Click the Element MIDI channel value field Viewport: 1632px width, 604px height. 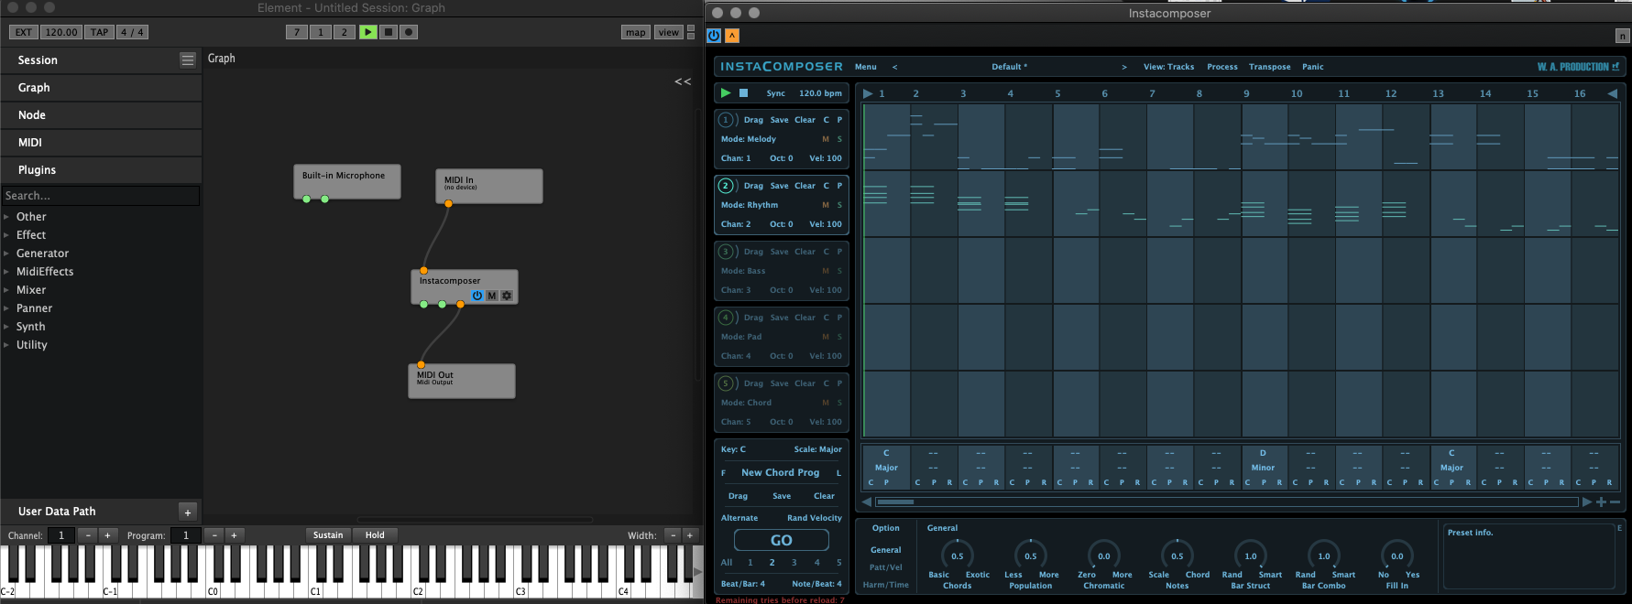(61, 535)
